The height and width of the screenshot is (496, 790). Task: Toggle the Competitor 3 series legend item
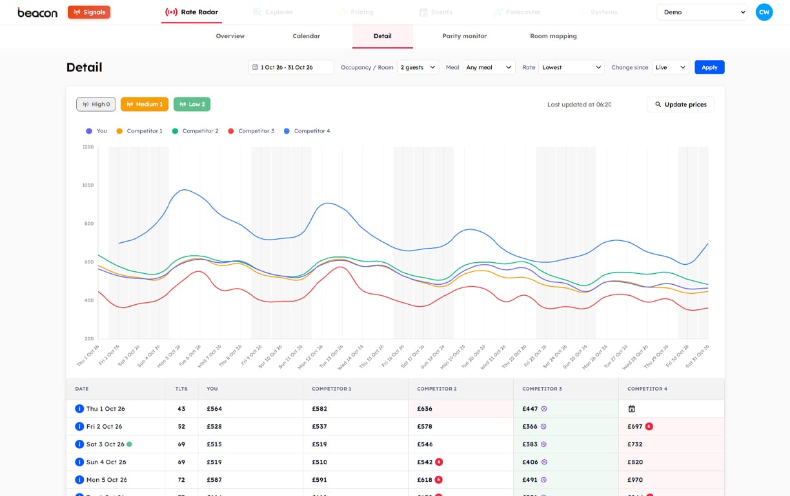(x=251, y=131)
